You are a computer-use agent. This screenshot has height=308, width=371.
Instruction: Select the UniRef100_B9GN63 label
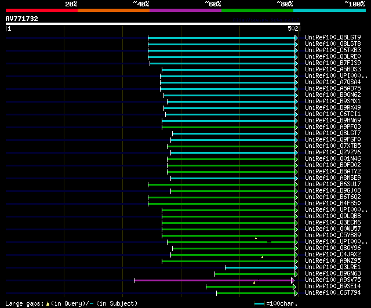(333, 274)
